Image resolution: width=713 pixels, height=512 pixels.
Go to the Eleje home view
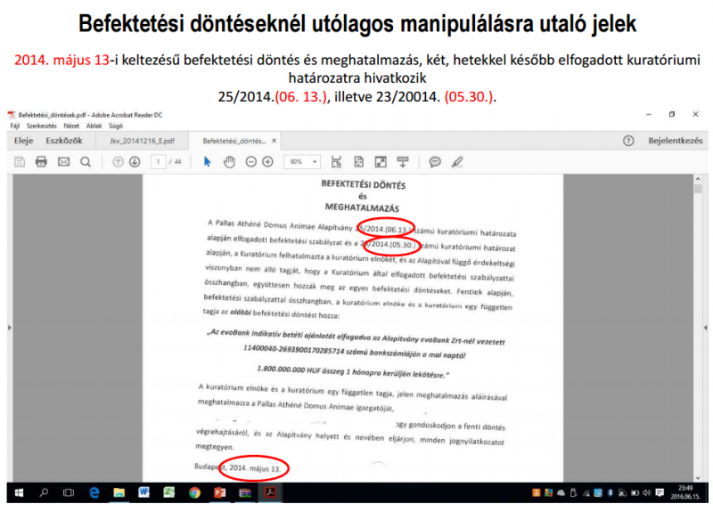tap(24, 141)
